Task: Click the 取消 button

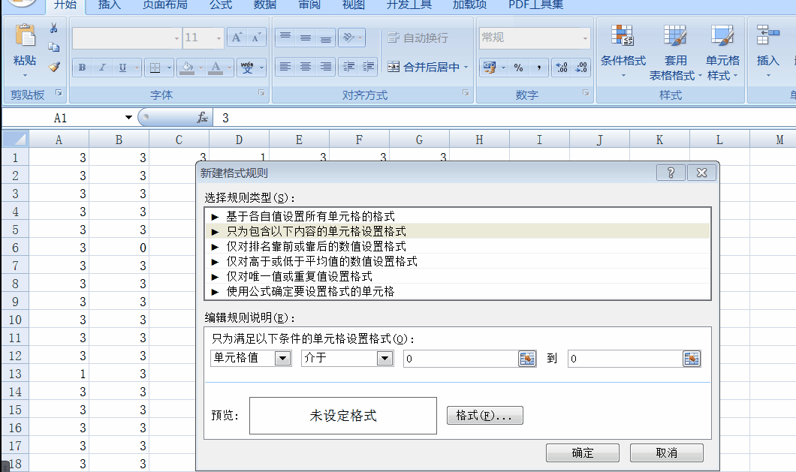Action: [667, 452]
